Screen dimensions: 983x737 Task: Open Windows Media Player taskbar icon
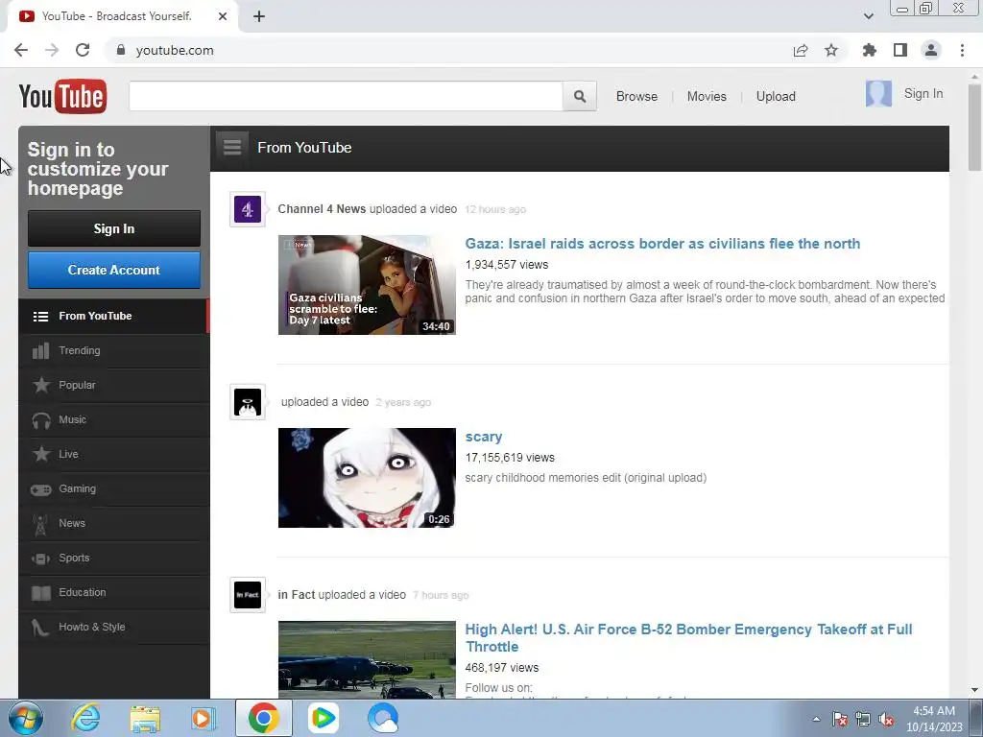pos(204,718)
